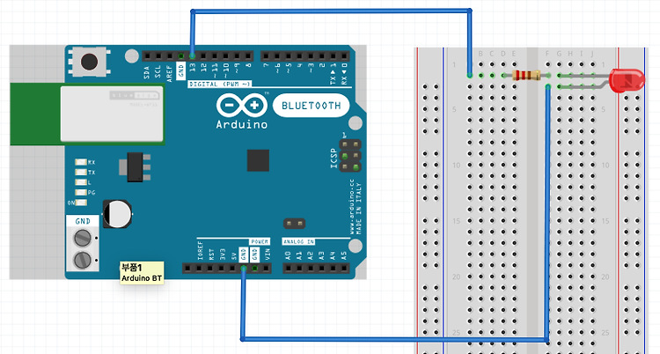This screenshot has width=660, height=354.
Task: Click analog pin A0 socket
Action: (289, 268)
